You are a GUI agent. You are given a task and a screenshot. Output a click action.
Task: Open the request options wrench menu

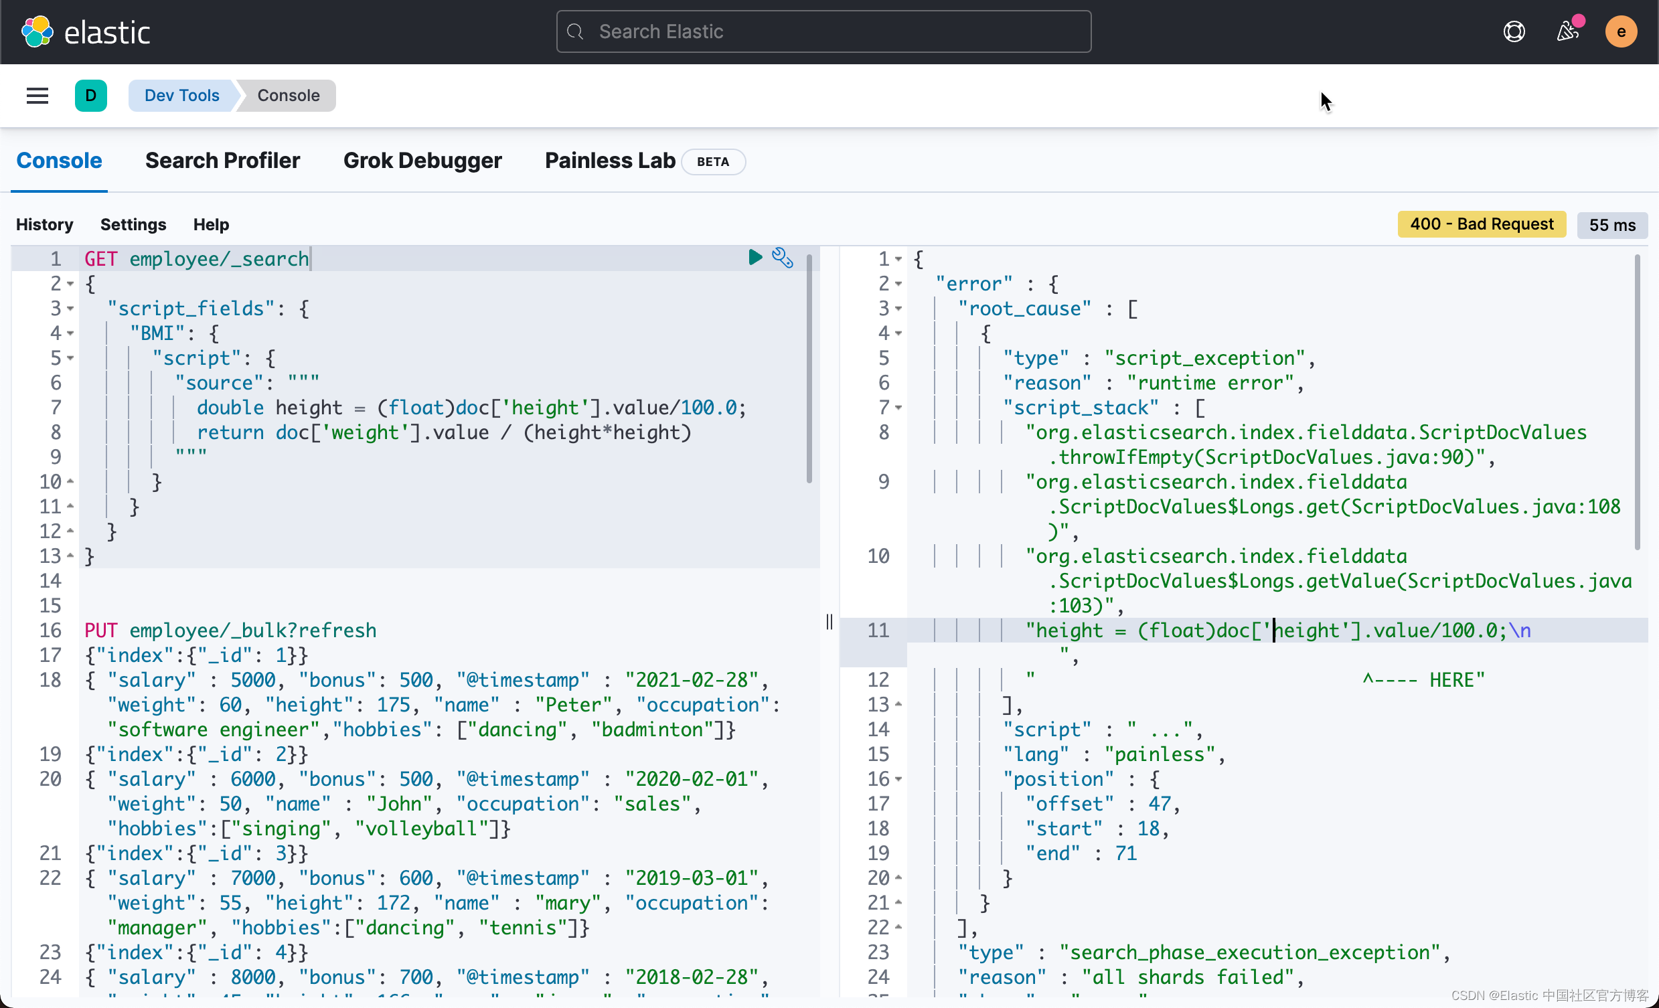coord(783,258)
